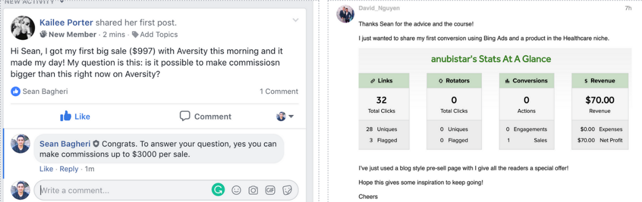Open post options chevron on Kailee's post
Image resolution: width=642 pixels, height=202 pixels.
pyautogui.click(x=295, y=20)
